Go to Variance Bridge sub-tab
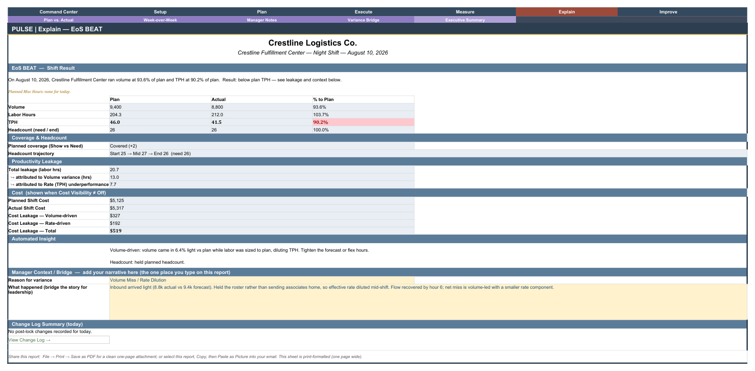 (x=363, y=20)
